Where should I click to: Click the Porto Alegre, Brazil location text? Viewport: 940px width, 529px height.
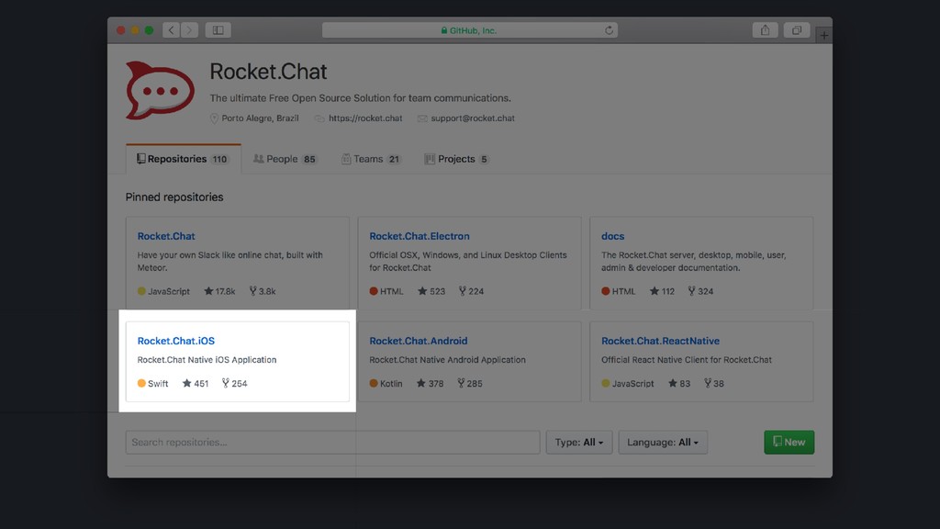click(260, 118)
